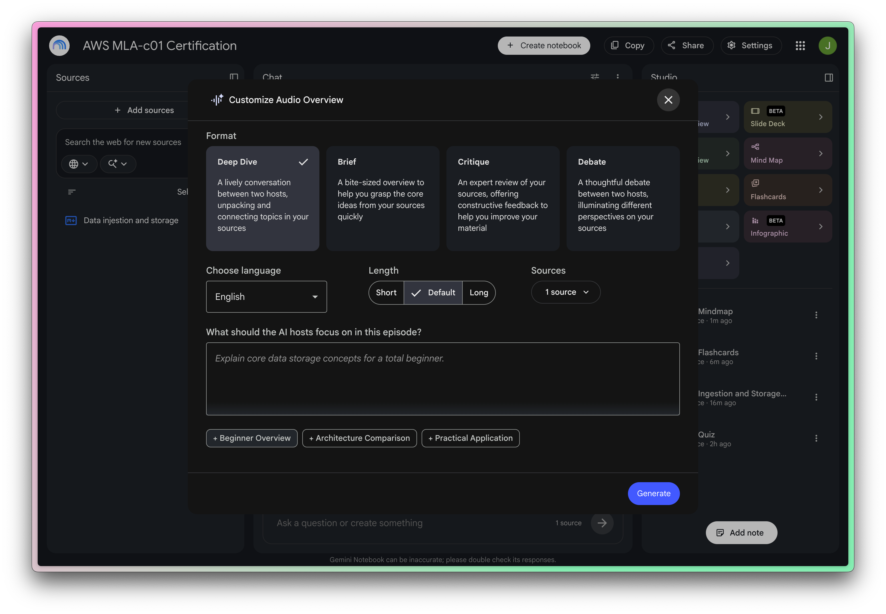Add the Architecture Comparison suggestion
The width and height of the screenshot is (886, 614).
pos(359,438)
